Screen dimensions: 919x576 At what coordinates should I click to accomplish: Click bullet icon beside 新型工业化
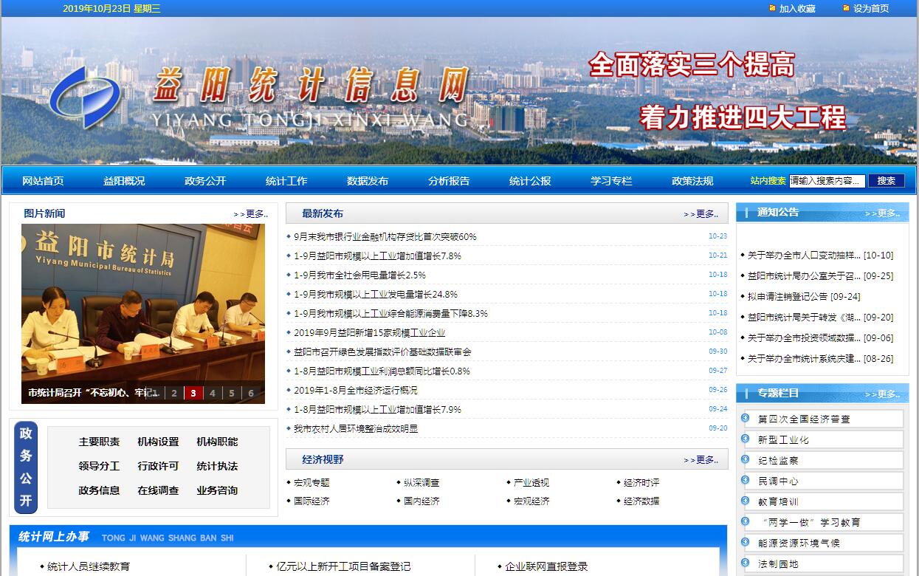click(745, 439)
